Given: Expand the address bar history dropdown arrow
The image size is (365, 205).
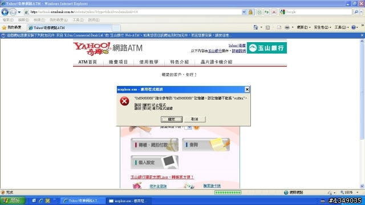Looking at the screenshot, I should tap(244, 12).
